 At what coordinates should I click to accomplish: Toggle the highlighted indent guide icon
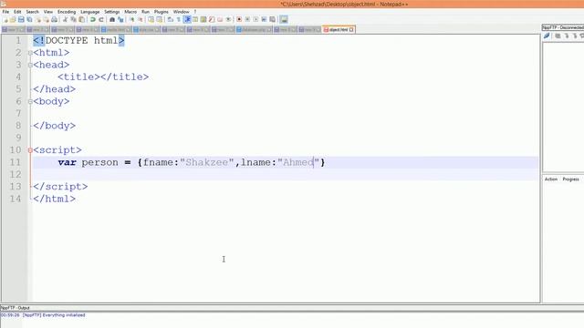187,19
